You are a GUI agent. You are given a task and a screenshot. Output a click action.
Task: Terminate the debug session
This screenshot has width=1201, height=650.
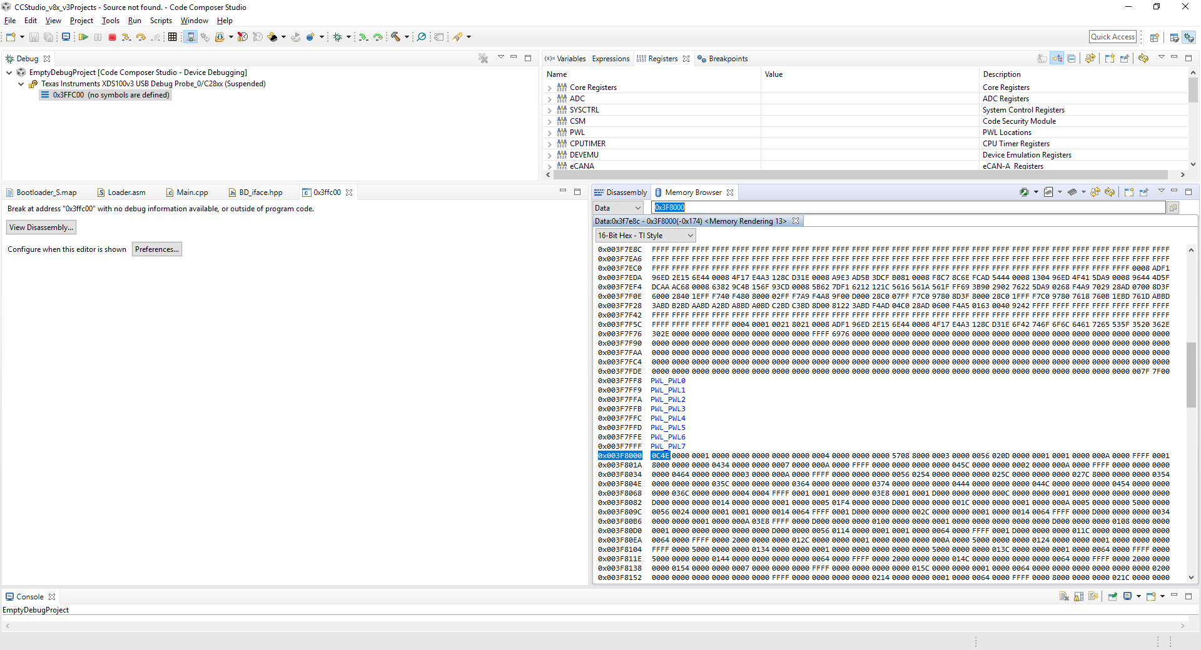112,37
